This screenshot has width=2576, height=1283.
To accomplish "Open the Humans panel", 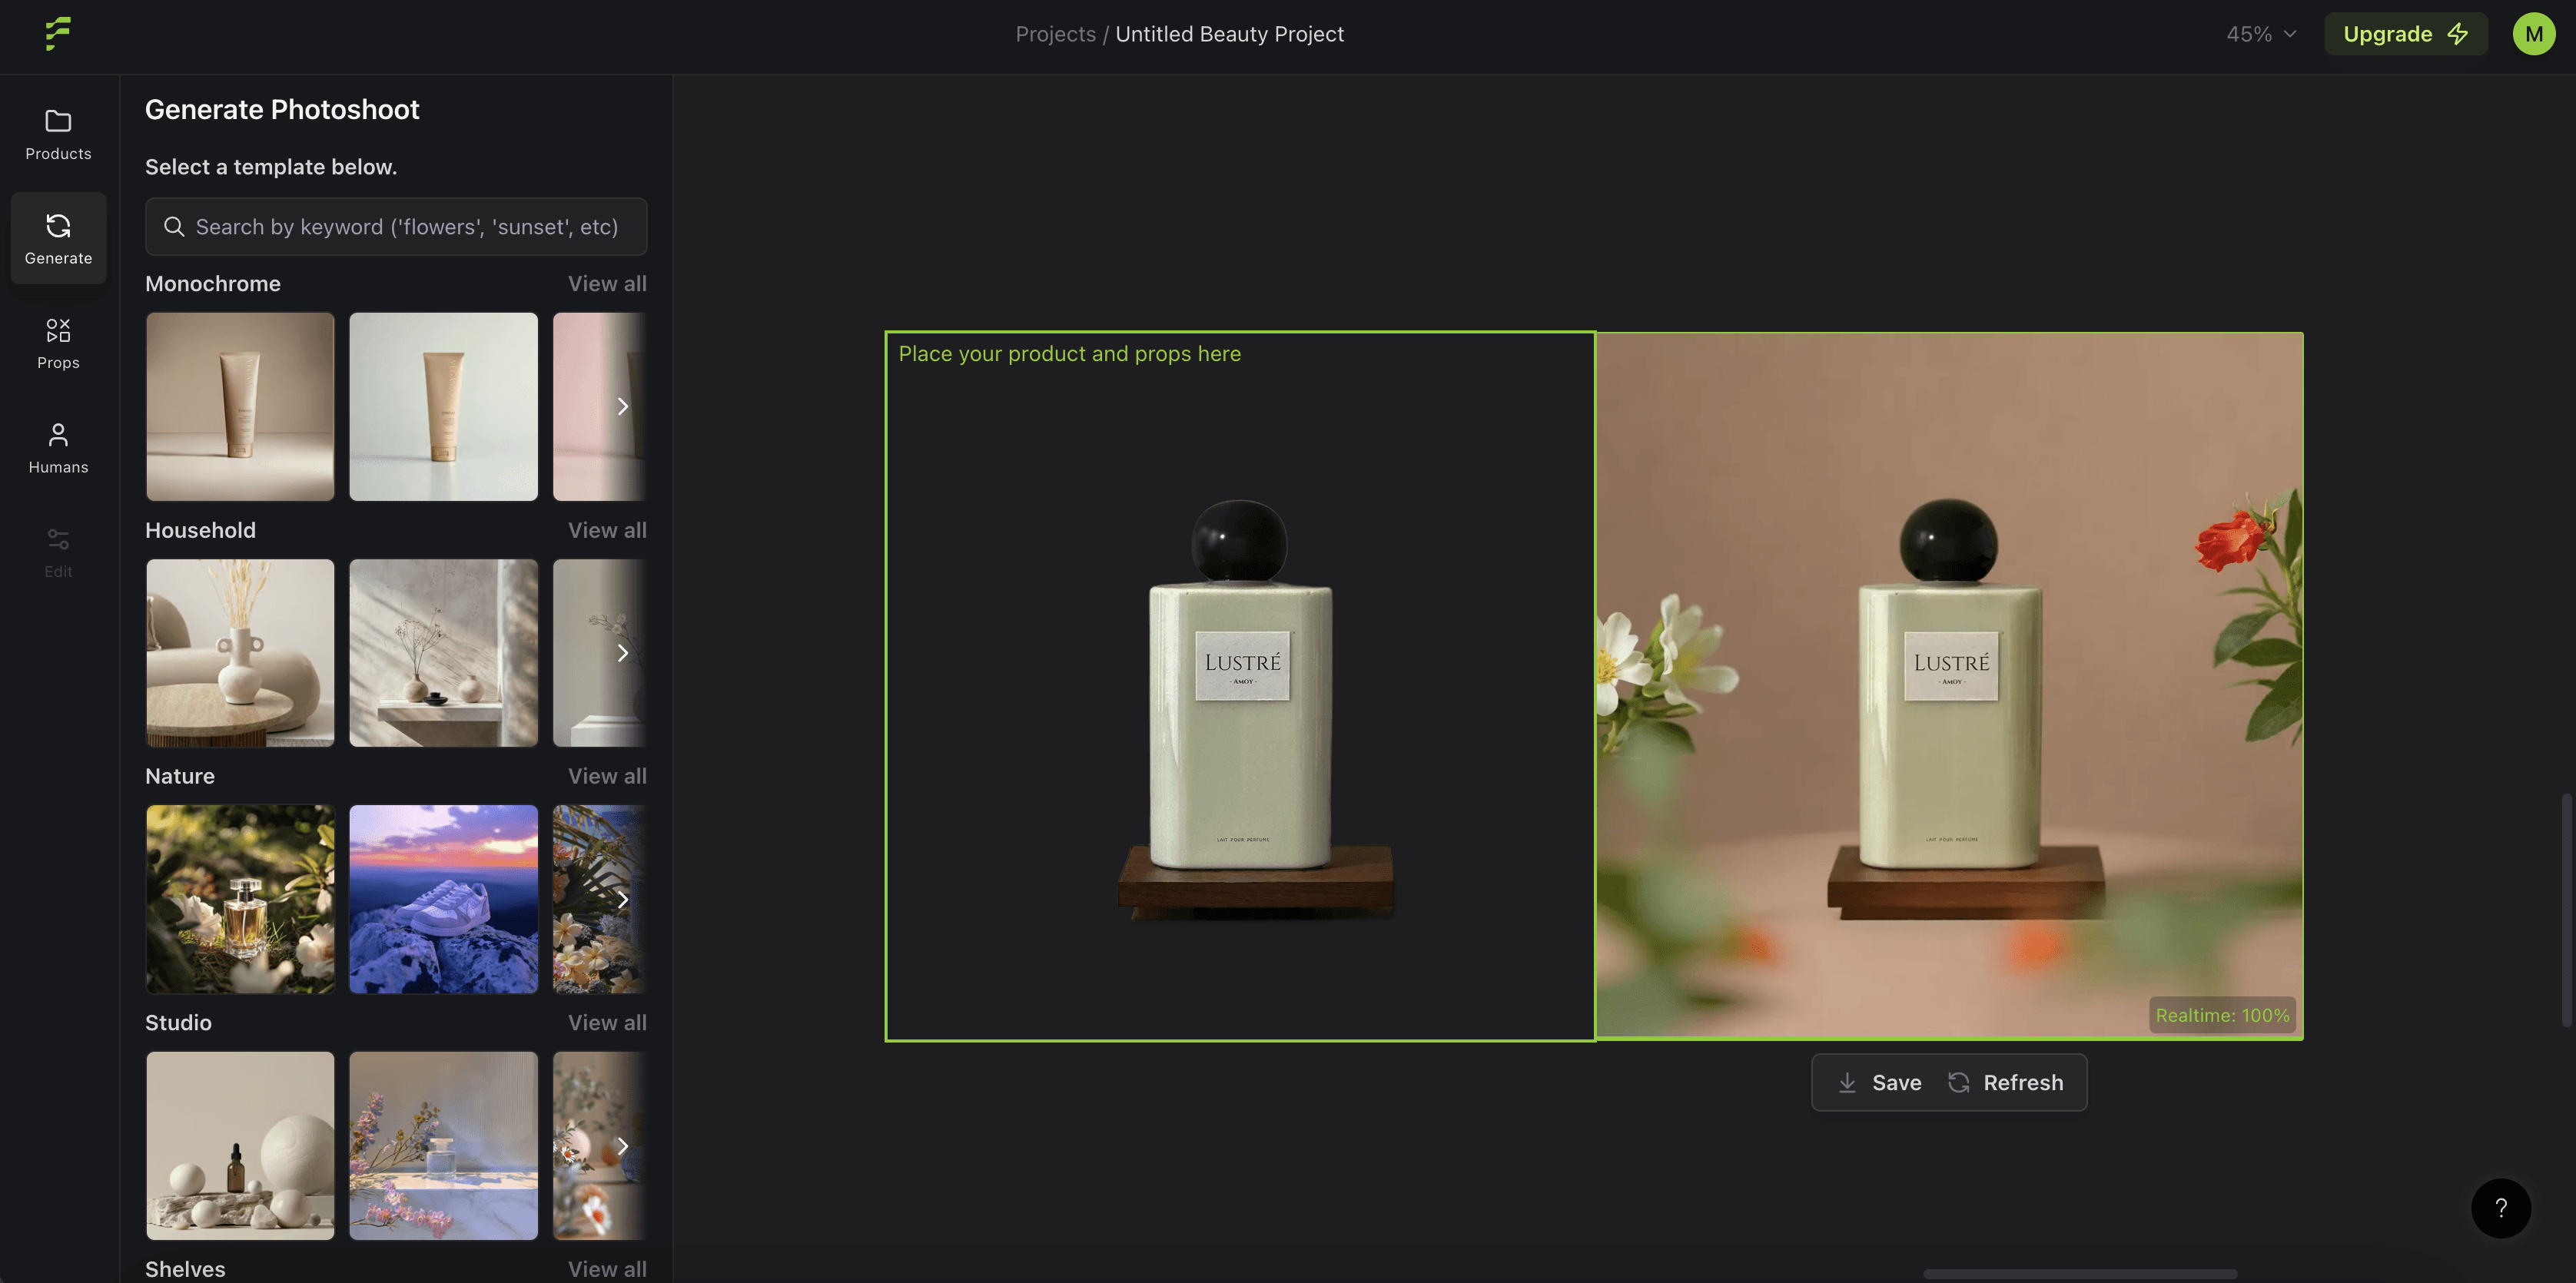I will (58, 447).
